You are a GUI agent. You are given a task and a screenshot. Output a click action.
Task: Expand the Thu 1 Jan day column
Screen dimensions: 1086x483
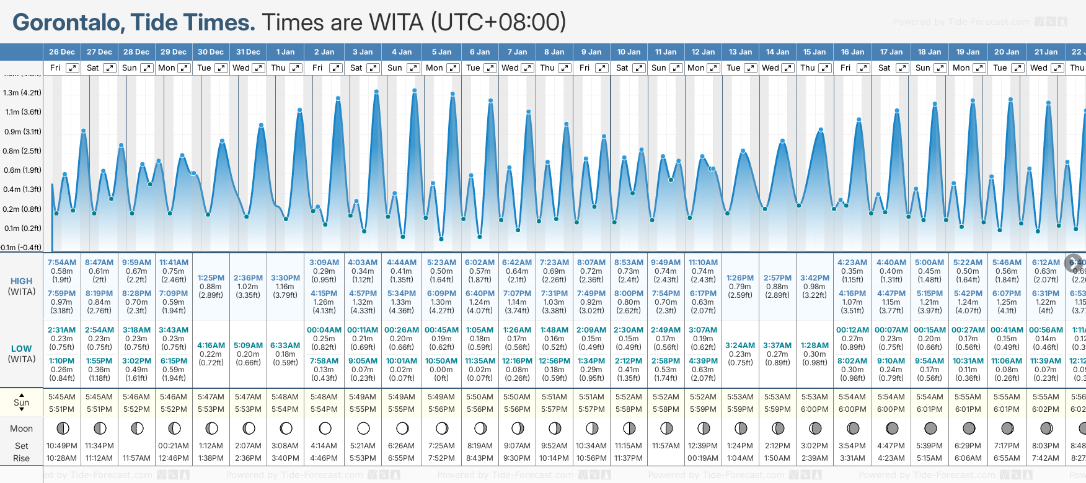click(296, 68)
